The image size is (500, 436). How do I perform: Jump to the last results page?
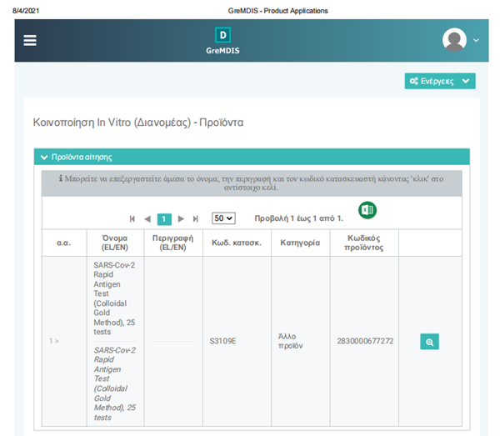click(196, 218)
